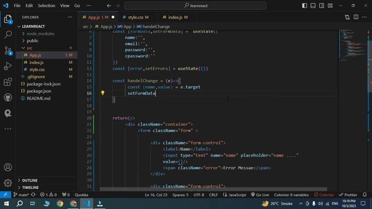Split the editor to the right

[x=356, y=17]
